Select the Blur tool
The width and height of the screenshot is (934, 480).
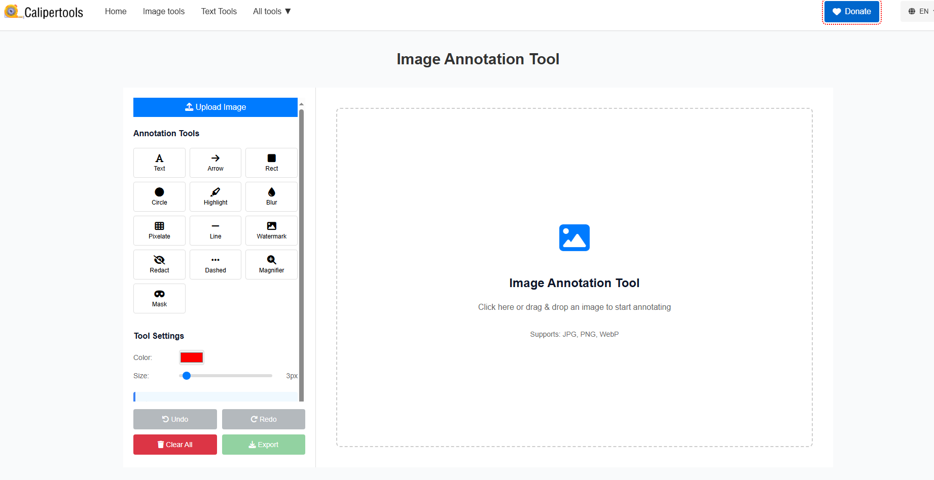pos(271,196)
